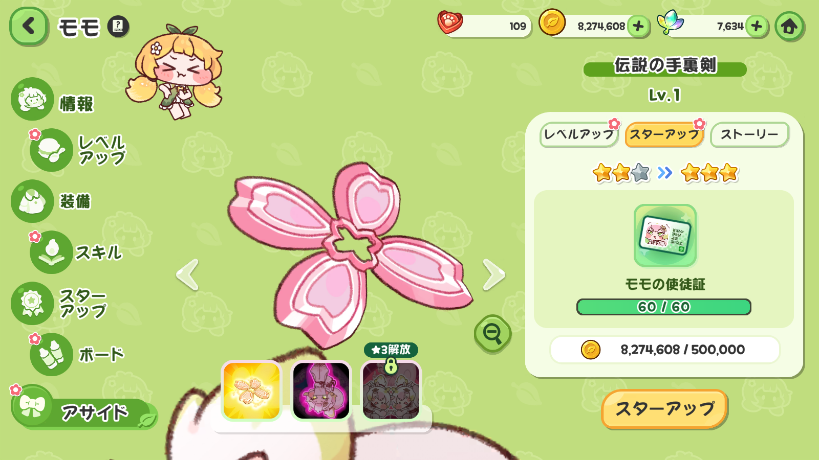Screen dimensions: 819x460
Task: Show next weapon with right chevron
Action: (x=493, y=274)
